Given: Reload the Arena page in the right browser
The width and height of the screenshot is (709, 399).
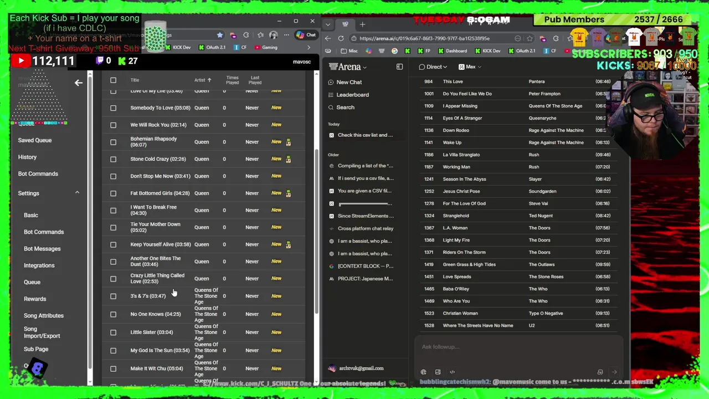Looking at the screenshot, I should 341,38.
